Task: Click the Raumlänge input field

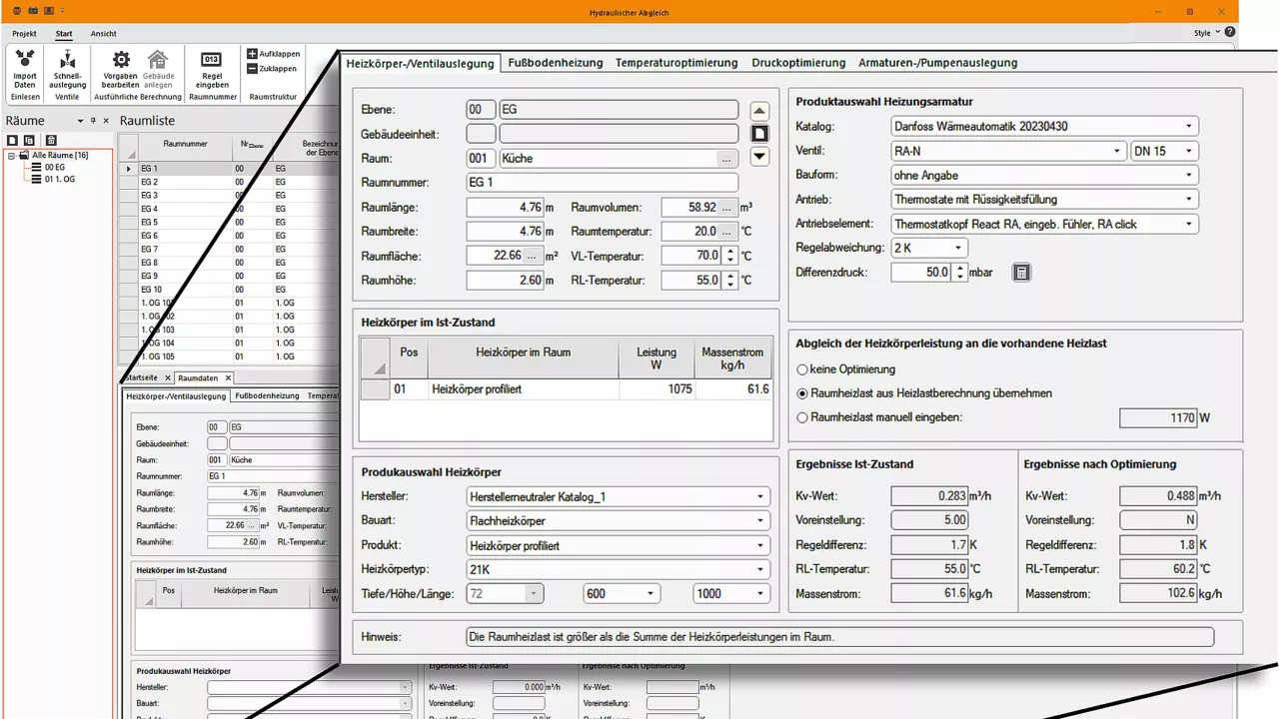Action: pyautogui.click(x=505, y=208)
